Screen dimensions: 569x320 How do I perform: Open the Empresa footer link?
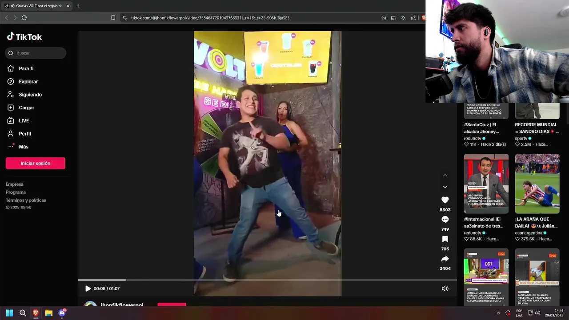(x=15, y=184)
